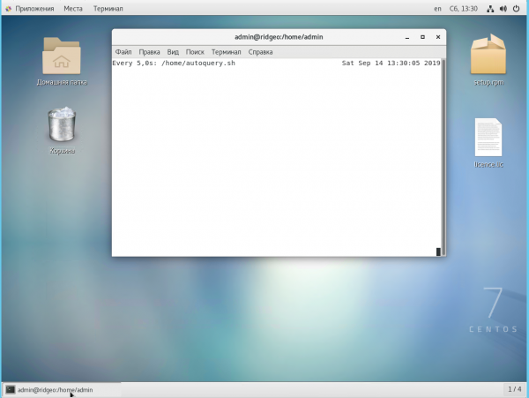Select the setup.rpm package icon
The image size is (529, 398).
click(x=487, y=56)
